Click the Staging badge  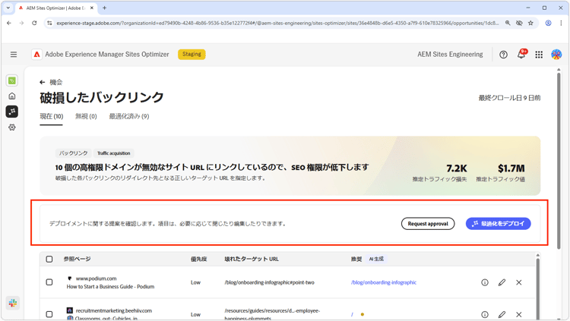[192, 54]
